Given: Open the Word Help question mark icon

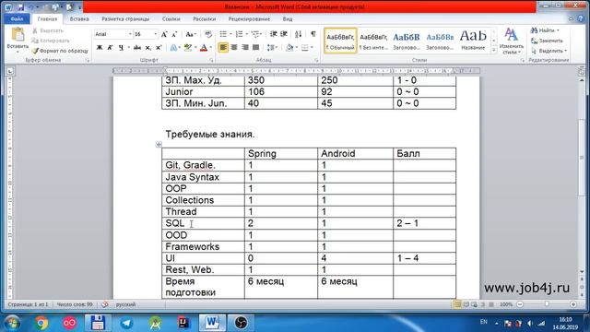Looking at the screenshot, I should [581, 18].
